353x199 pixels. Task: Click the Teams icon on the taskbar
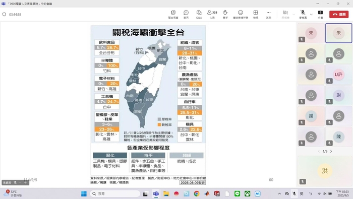pos(156,193)
